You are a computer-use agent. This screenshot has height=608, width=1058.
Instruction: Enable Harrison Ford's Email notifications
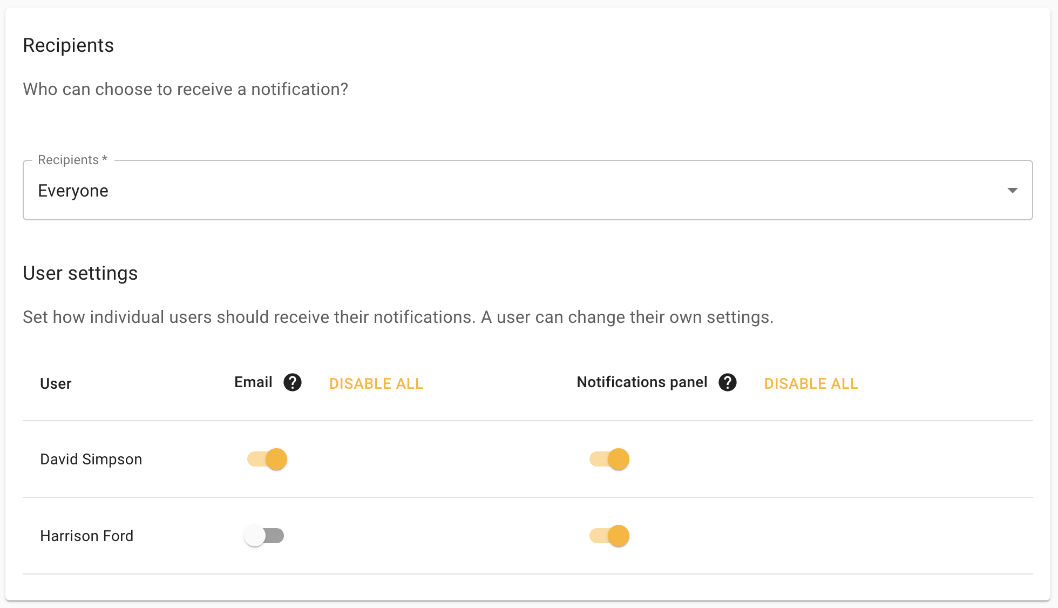264,536
